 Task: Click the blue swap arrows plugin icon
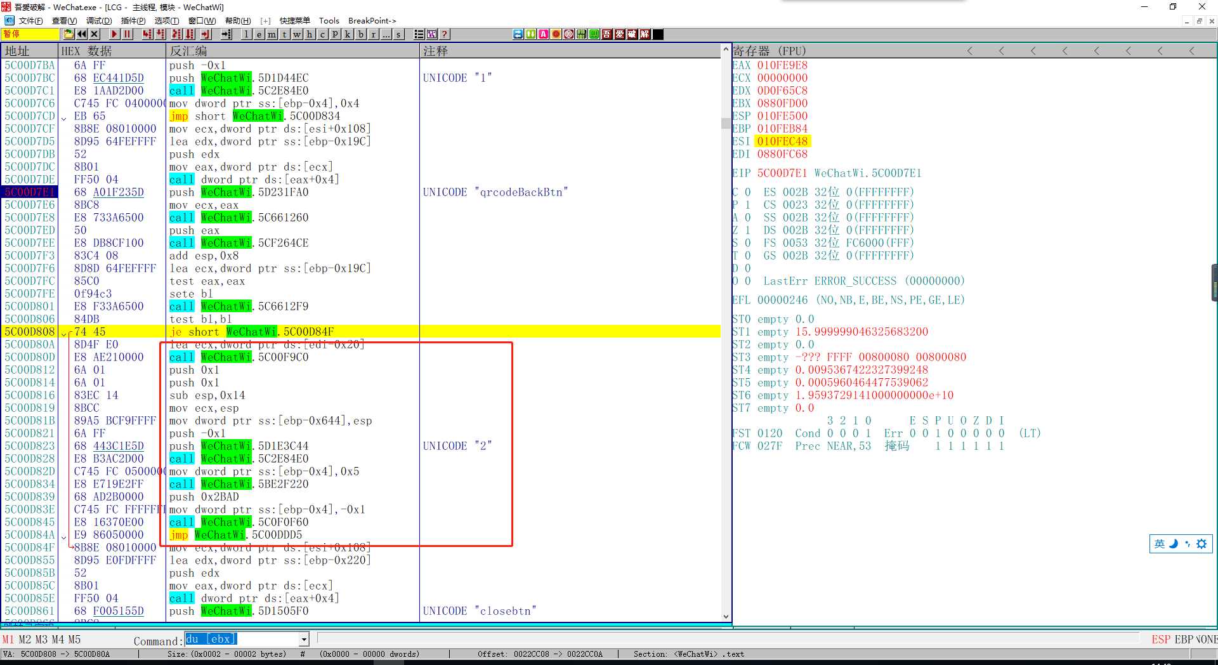[x=518, y=34]
